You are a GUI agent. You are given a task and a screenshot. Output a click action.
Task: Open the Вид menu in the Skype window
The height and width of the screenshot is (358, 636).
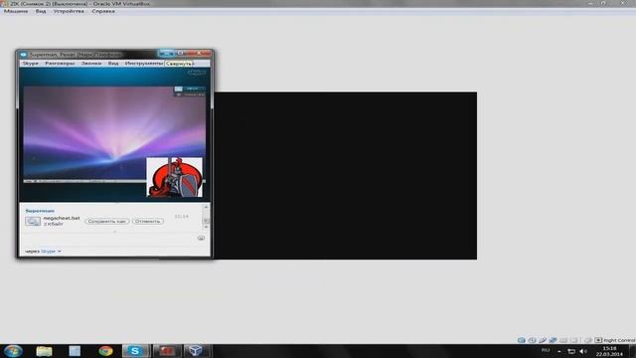[113, 64]
